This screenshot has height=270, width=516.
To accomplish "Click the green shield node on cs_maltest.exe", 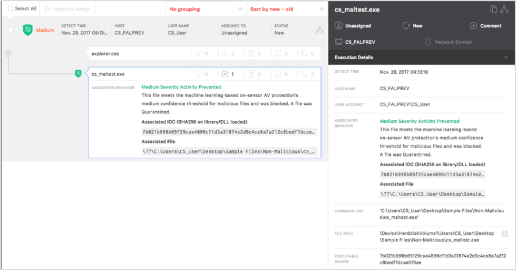I will click(78, 73).
